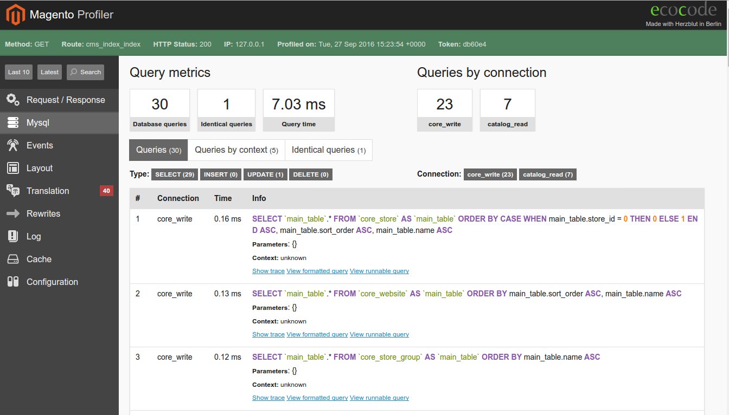This screenshot has width=729, height=415.
Task: Expand View formatted query for query 2
Action: point(317,334)
